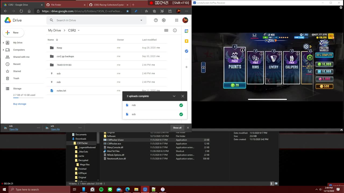This screenshot has width=344, height=193.
Task: Click the Drive search input field
Action: pyautogui.click(x=97, y=20)
